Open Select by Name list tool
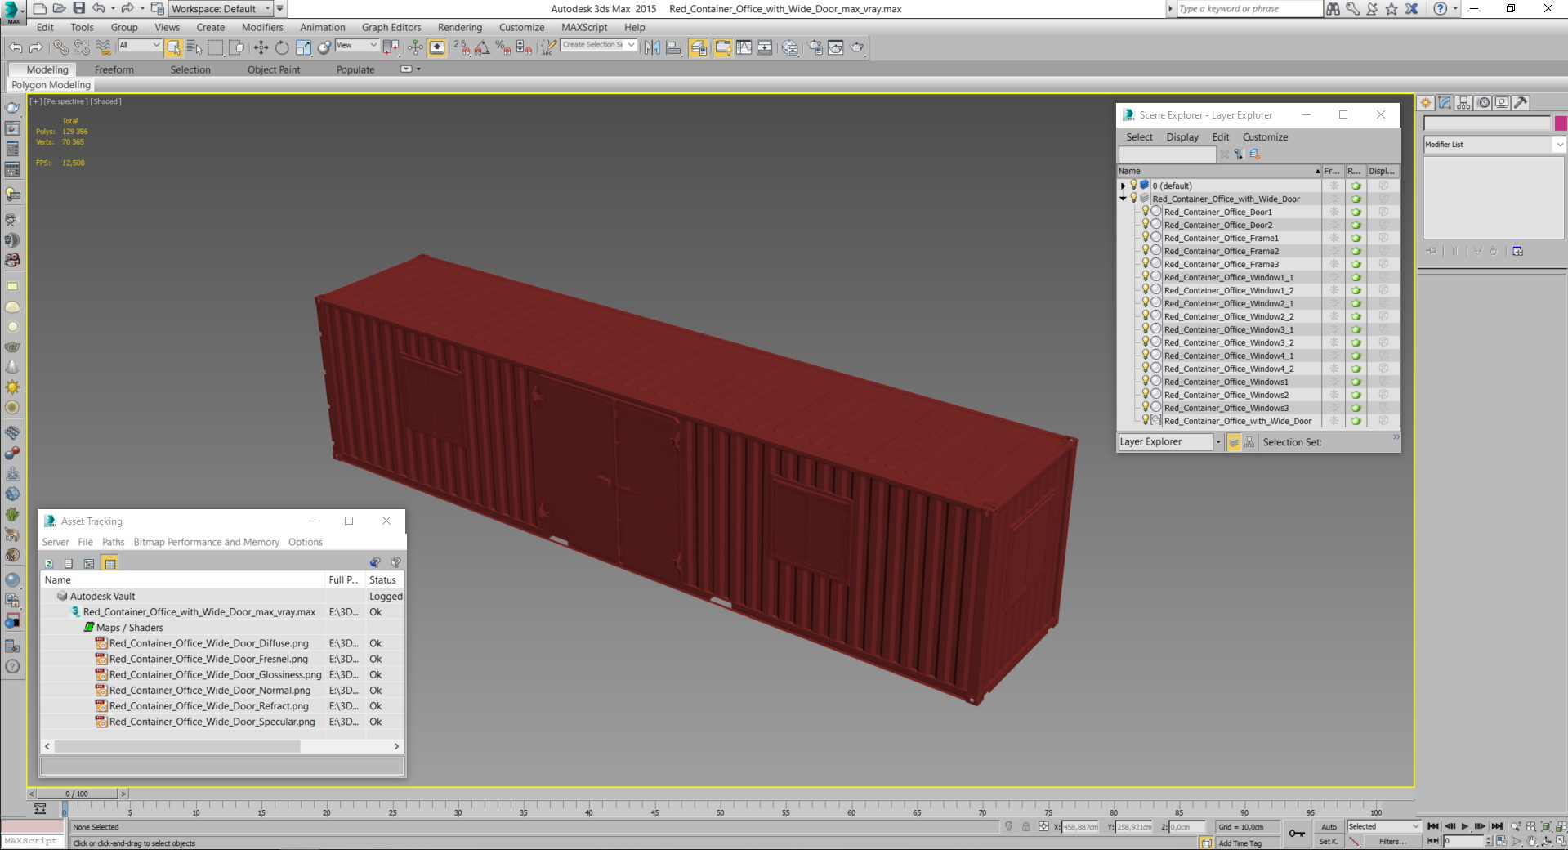Screen dimensions: 1568x850 pos(194,47)
